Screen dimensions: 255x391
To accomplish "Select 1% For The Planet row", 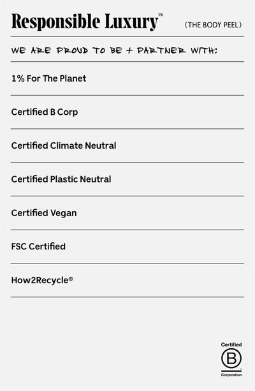I will click(x=127, y=78).
